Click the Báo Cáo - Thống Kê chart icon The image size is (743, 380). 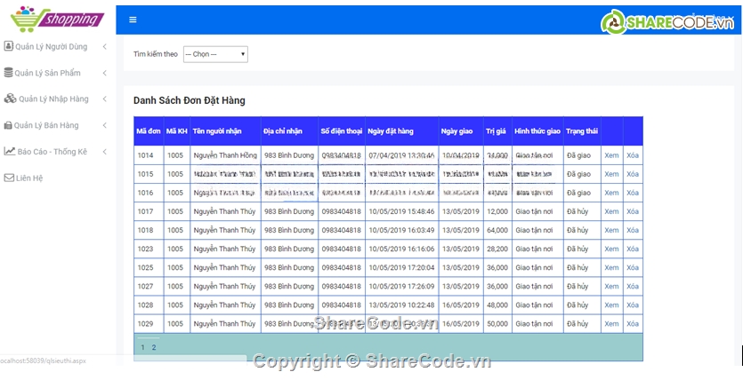tap(10, 151)
